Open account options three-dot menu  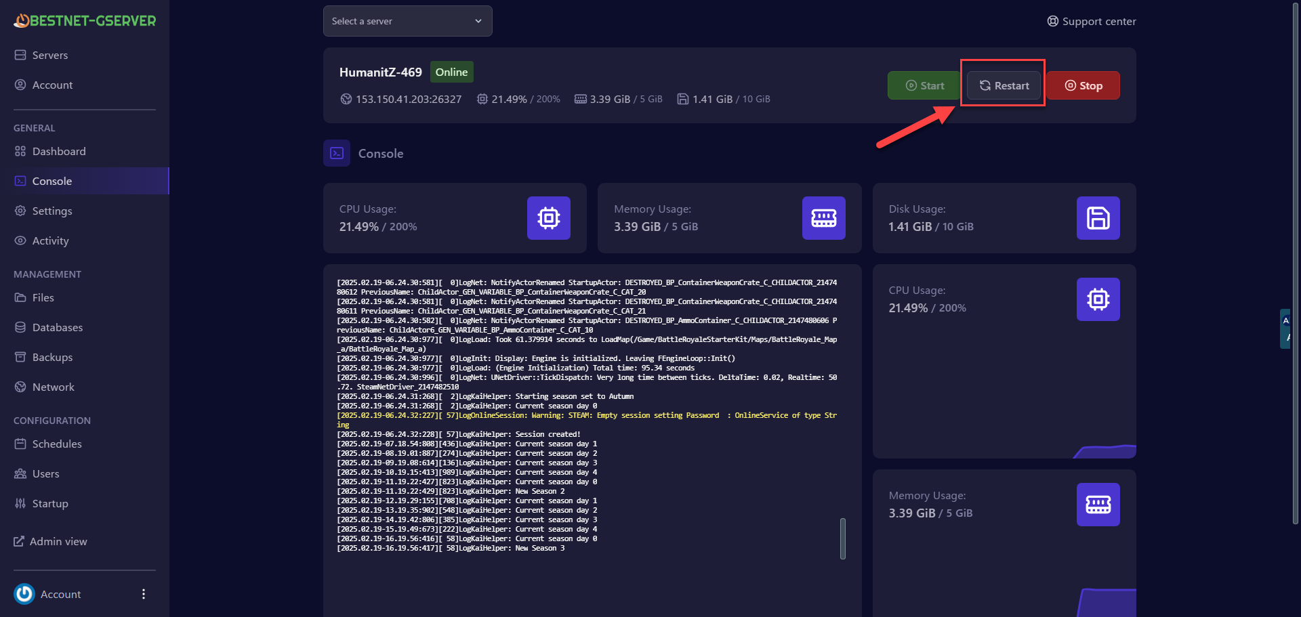[x=143, y=594]
